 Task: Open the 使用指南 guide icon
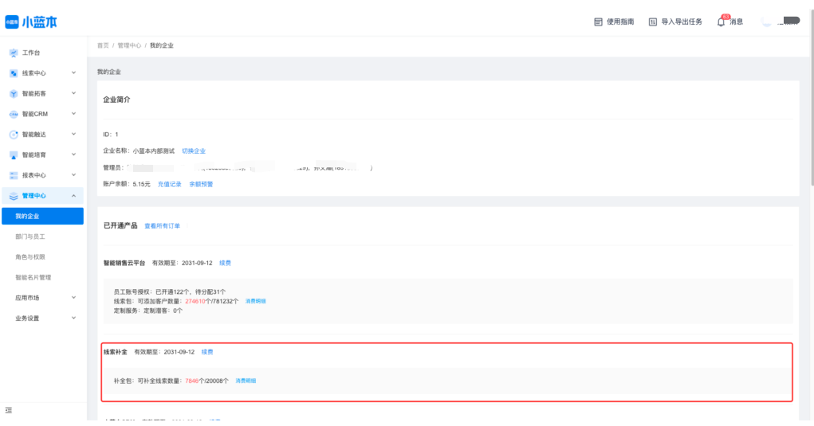[598, 21]
